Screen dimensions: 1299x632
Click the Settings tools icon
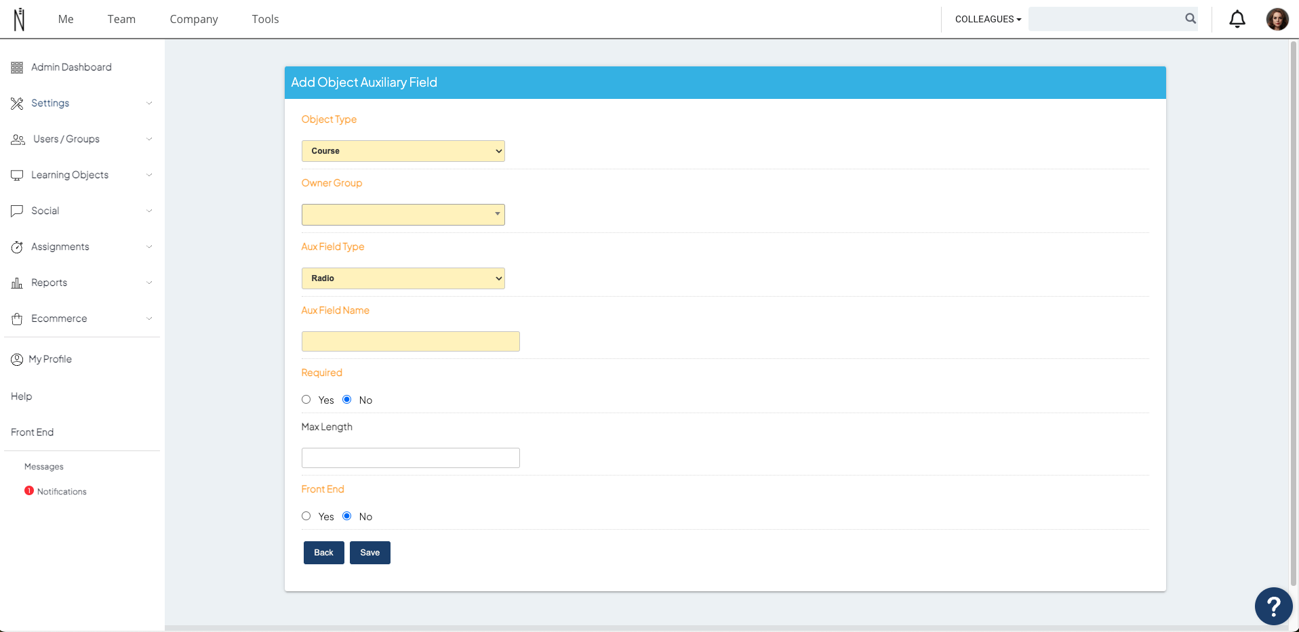[17, 104]
